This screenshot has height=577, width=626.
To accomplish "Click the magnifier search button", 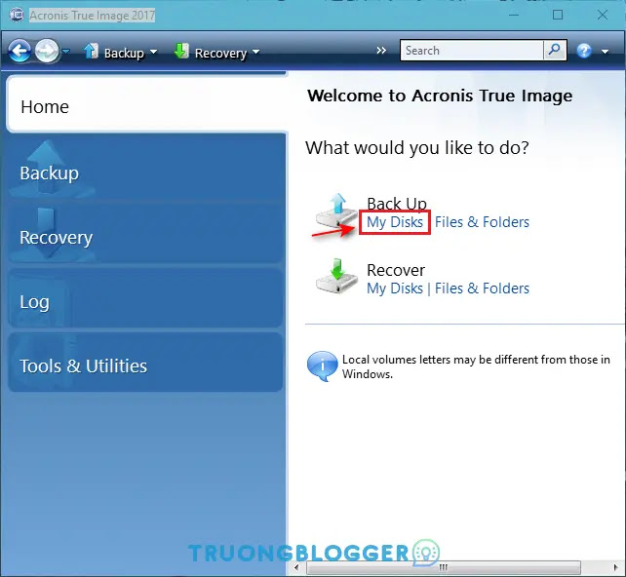I will point(555,51).
